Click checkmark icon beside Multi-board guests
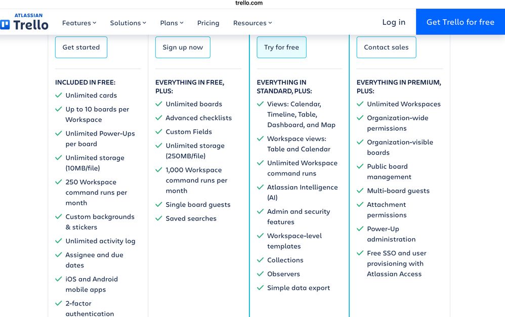Viewport: 505px width, 317px height. pyautogui.click(x=360, y=191)
